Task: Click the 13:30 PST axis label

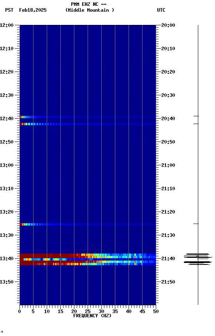Action: point(7,236)
